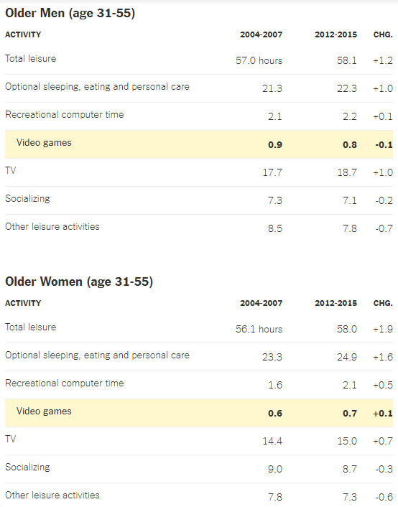Select Older Women TV value 15.0
The height and width of the screenshot is (507, 398).
pyautogui.click(x=347, y=441)
